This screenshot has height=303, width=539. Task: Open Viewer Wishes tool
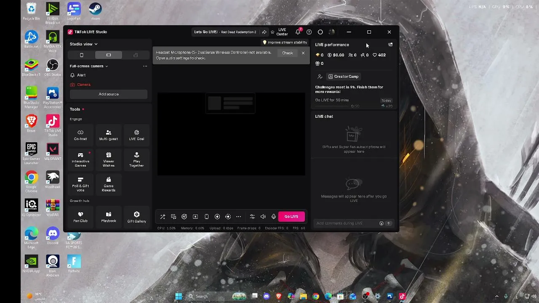click(109, 159)
